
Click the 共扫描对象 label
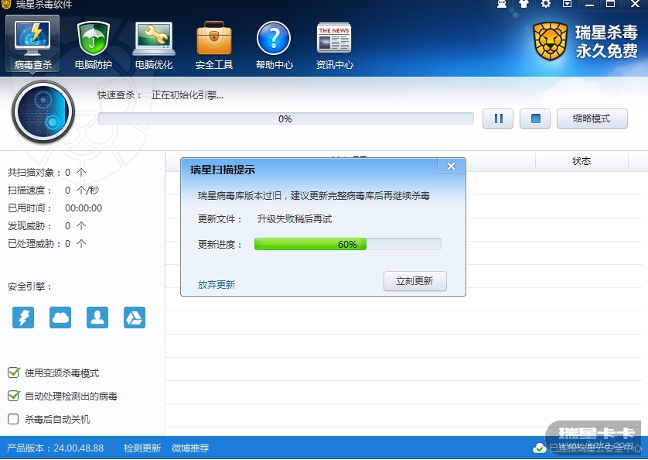34,173
